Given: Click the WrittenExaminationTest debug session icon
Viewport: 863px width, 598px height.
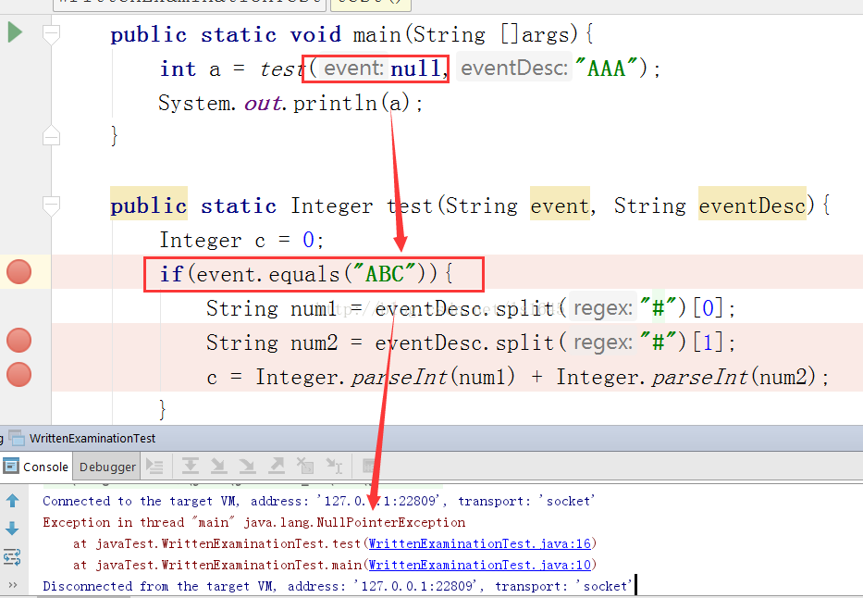Looking at the screenshot, I should (x=17, y=438).
